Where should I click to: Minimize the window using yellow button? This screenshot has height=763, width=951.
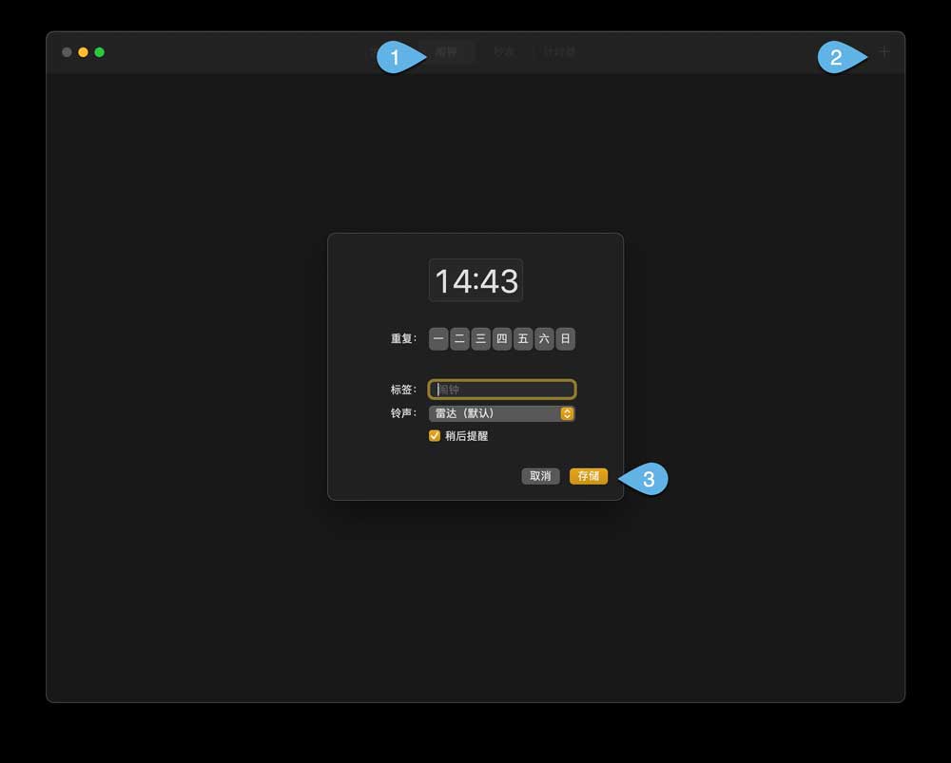pyautogui.click(x=83, y=52)
